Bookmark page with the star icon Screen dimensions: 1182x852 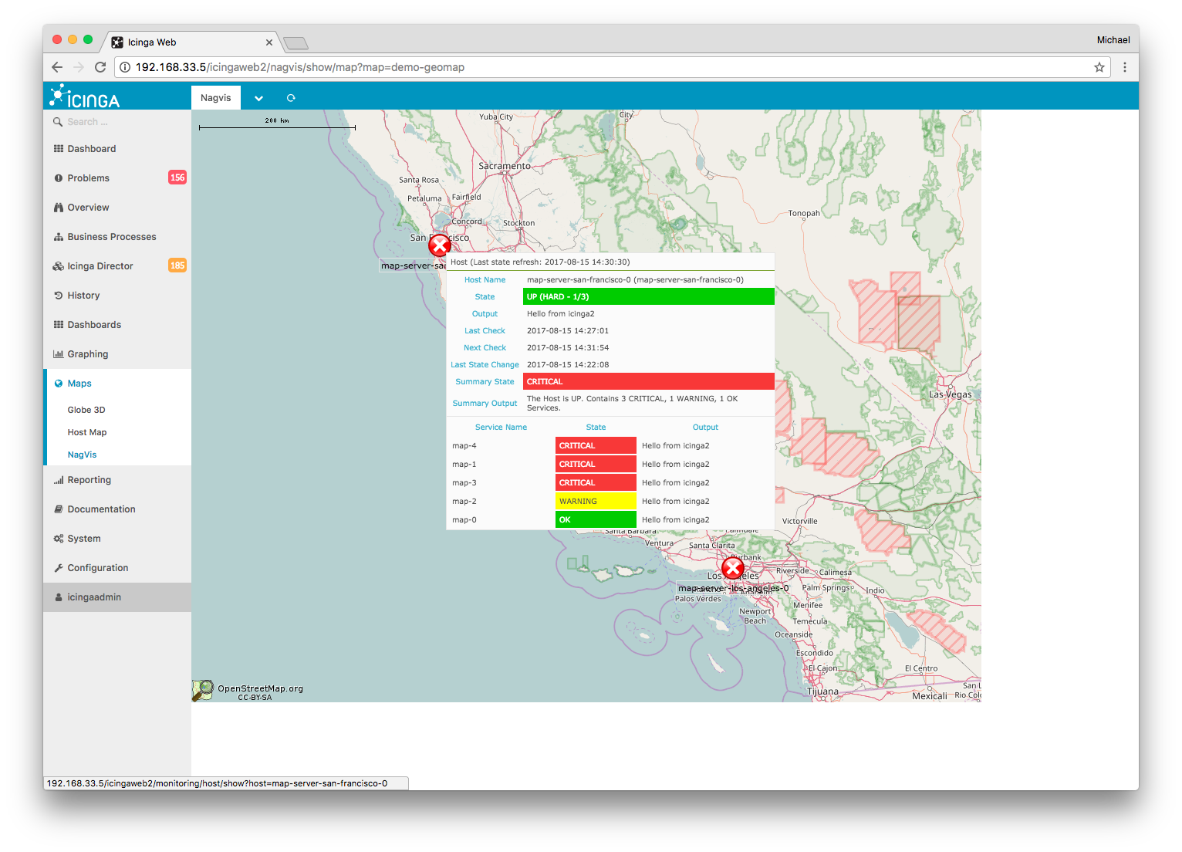point(1099,67)
